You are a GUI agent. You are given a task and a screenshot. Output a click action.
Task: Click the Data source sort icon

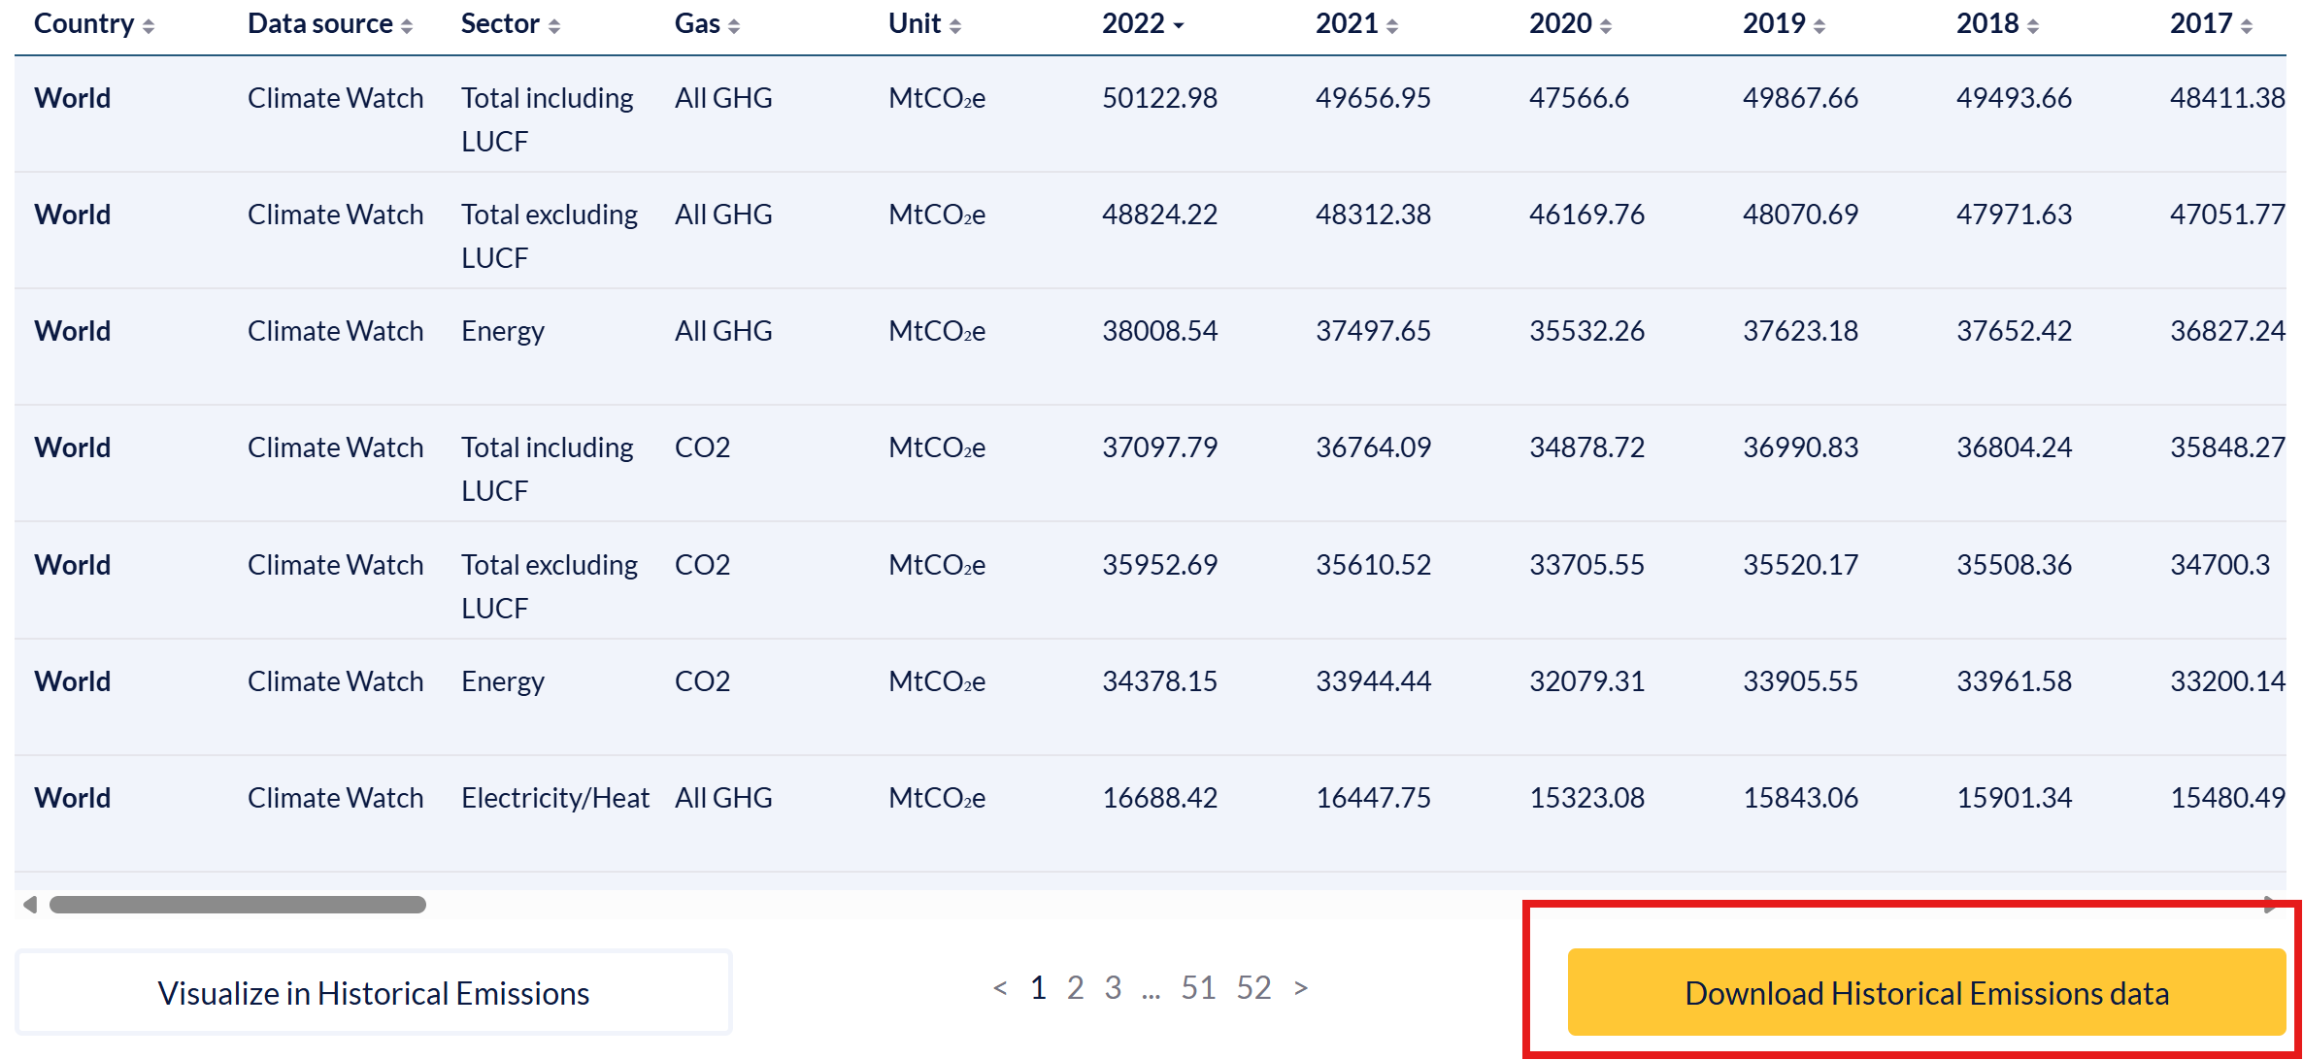(407, 26)
